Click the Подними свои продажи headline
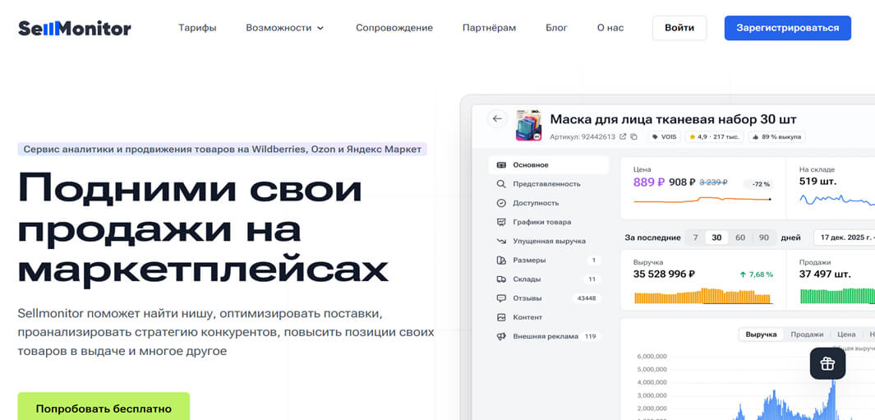 point(203,228)
